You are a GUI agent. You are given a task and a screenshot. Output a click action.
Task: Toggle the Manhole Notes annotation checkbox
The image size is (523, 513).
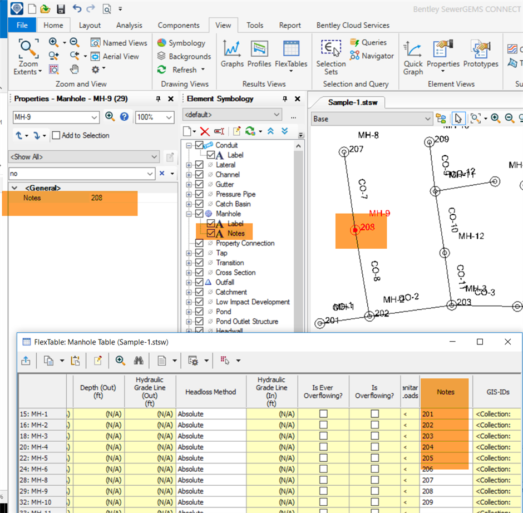[x=211, y=233]
